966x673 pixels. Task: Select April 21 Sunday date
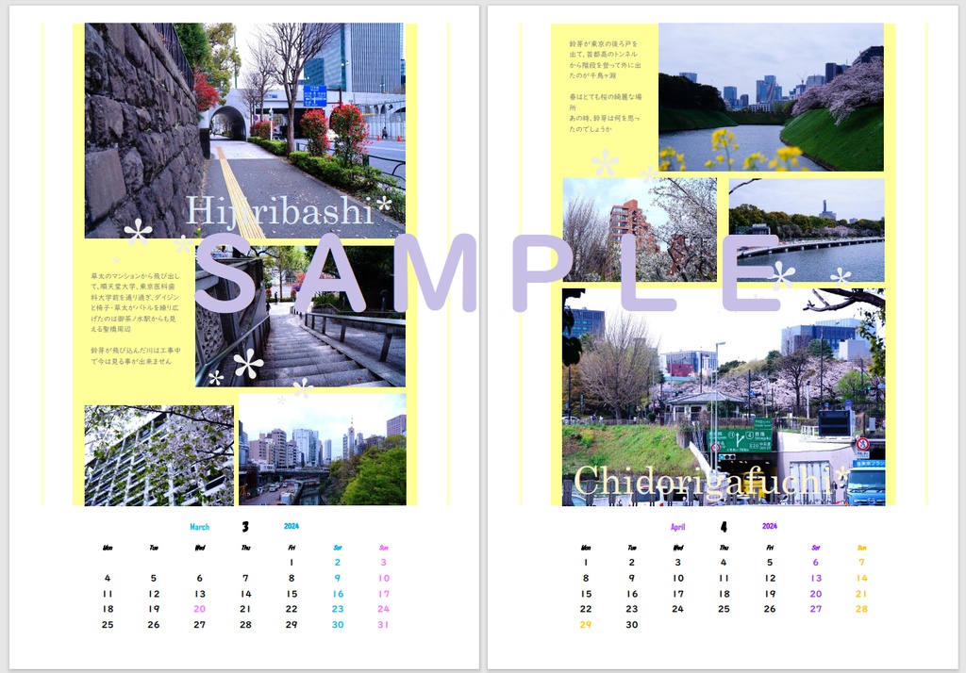pyautogui.click(x=861, y=594)
